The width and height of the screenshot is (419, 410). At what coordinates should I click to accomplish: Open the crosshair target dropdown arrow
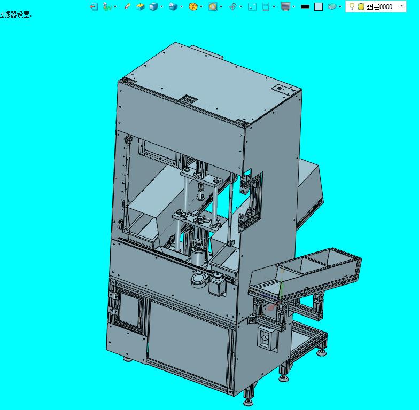point(240,6)
